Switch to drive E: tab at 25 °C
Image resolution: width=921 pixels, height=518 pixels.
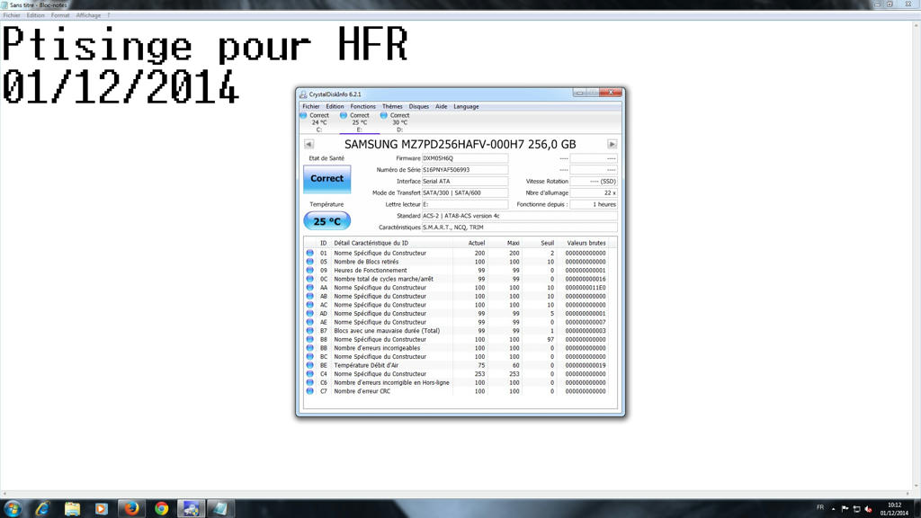click(359, 122)
